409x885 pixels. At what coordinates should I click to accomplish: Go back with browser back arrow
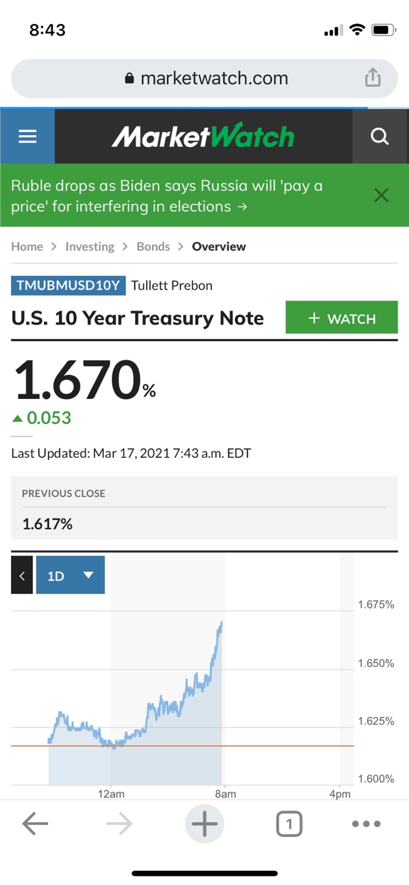point(34,824)
